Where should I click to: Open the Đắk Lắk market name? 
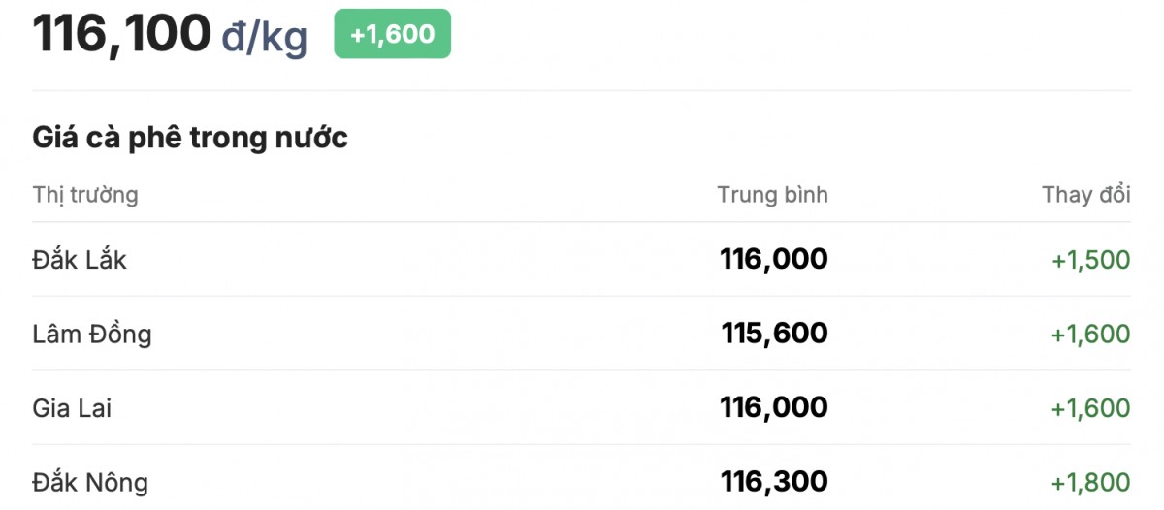(x=80, y=260)
